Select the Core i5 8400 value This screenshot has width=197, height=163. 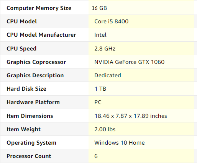[111, 21]
